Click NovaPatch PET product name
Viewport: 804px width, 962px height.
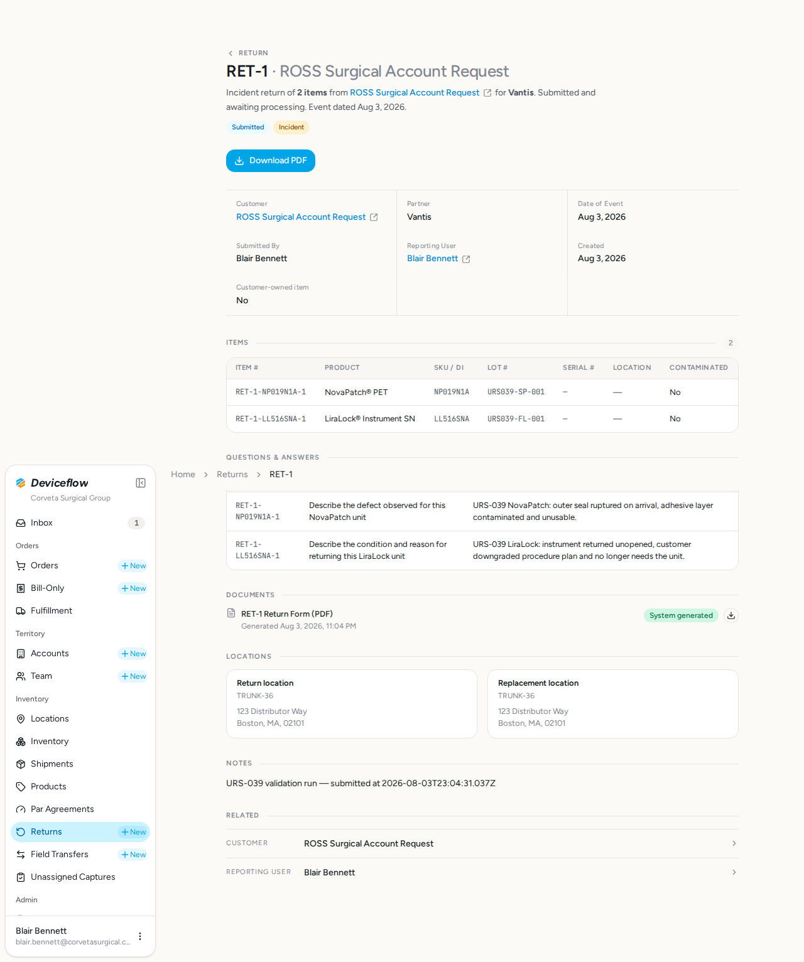[x=356, y=392]
